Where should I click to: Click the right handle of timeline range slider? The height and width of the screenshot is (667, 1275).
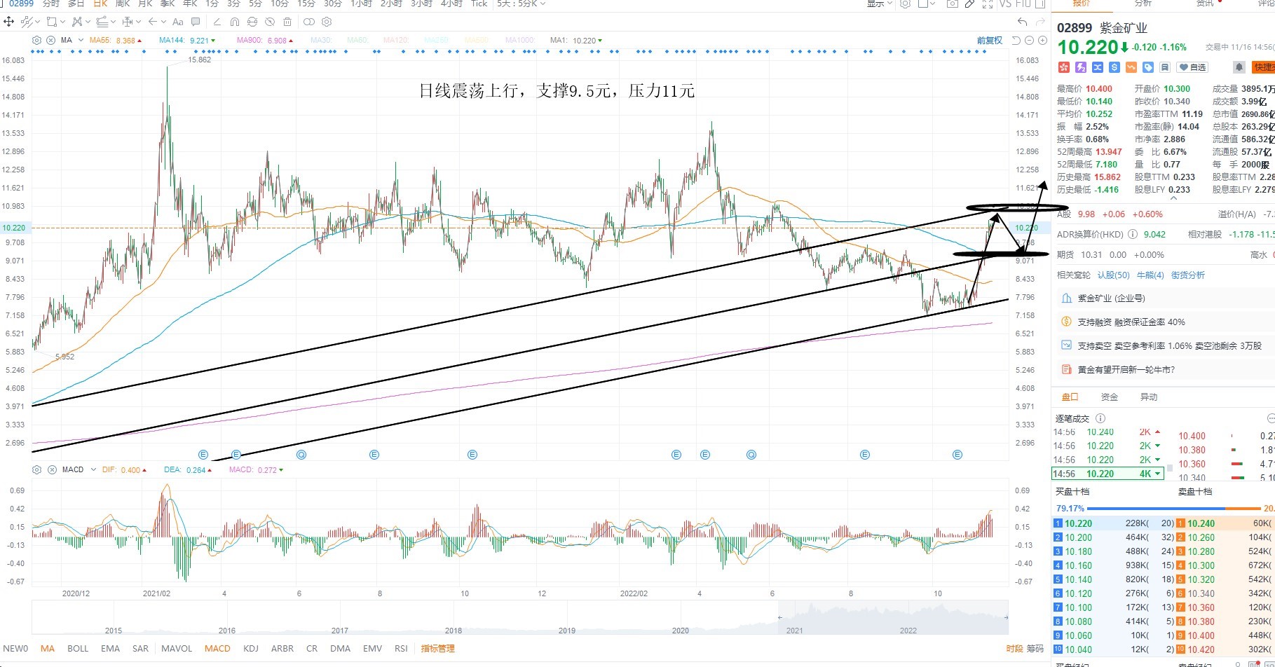[1006, 617]
